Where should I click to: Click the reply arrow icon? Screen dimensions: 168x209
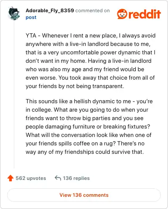[x=58, y=178]
